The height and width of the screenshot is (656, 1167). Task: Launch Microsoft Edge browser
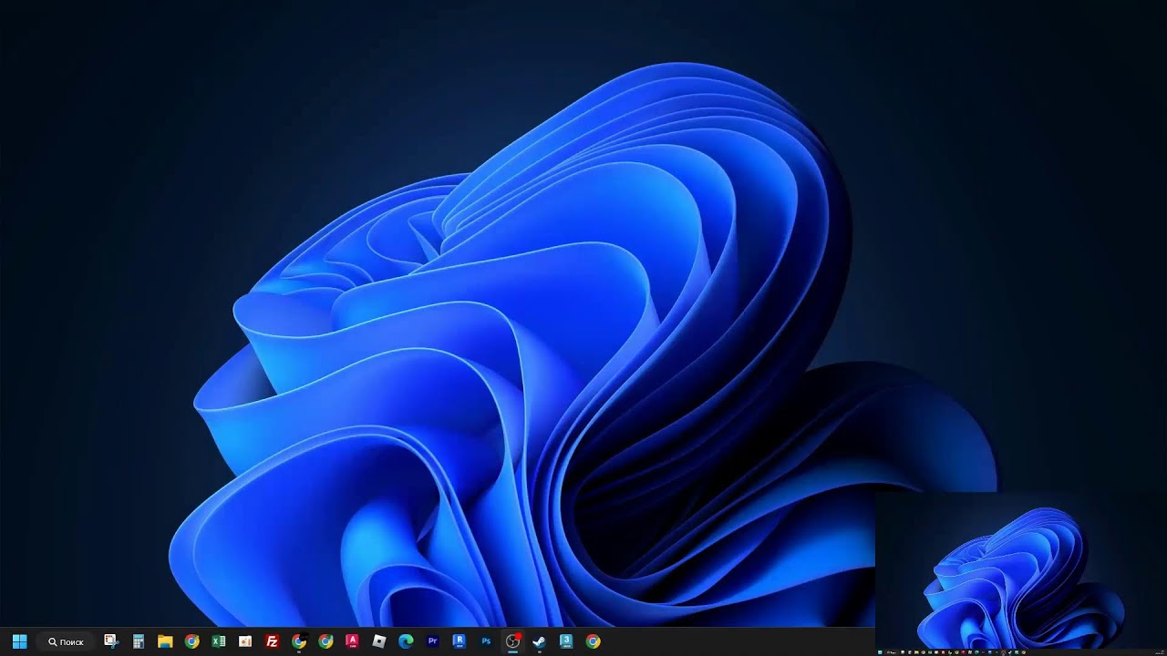pyautogui.click(x=406, y=641)
